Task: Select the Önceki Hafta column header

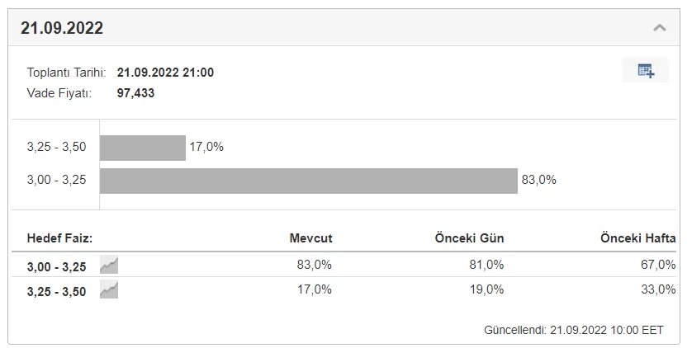Action: [x=637, y=238]
